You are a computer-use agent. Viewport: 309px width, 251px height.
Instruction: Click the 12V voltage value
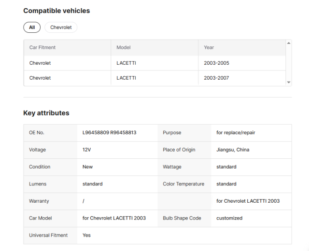click(87, 150)
